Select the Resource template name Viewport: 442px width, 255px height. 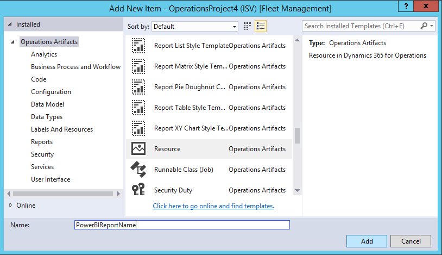167,149
